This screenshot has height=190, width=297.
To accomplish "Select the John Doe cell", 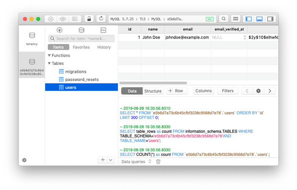I will point(153,37).
